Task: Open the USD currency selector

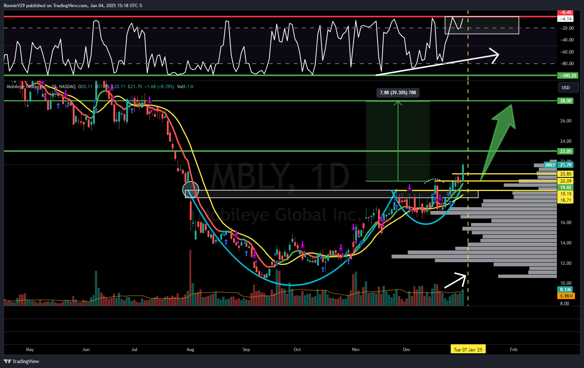Action: [568, 87]
